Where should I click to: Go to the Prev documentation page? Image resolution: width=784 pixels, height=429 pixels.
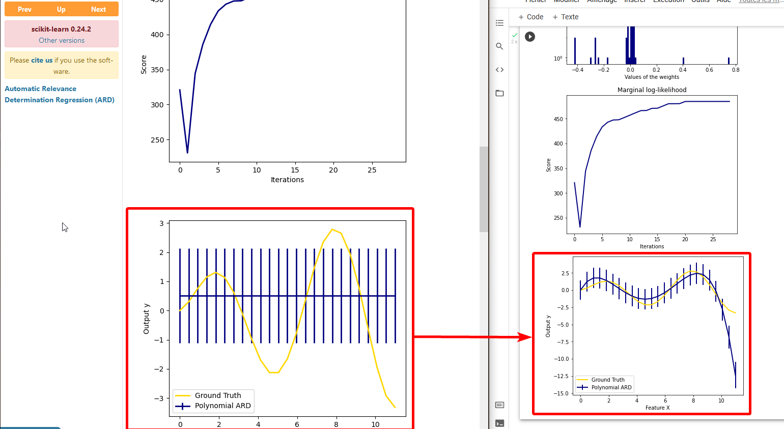click(24, 9)
